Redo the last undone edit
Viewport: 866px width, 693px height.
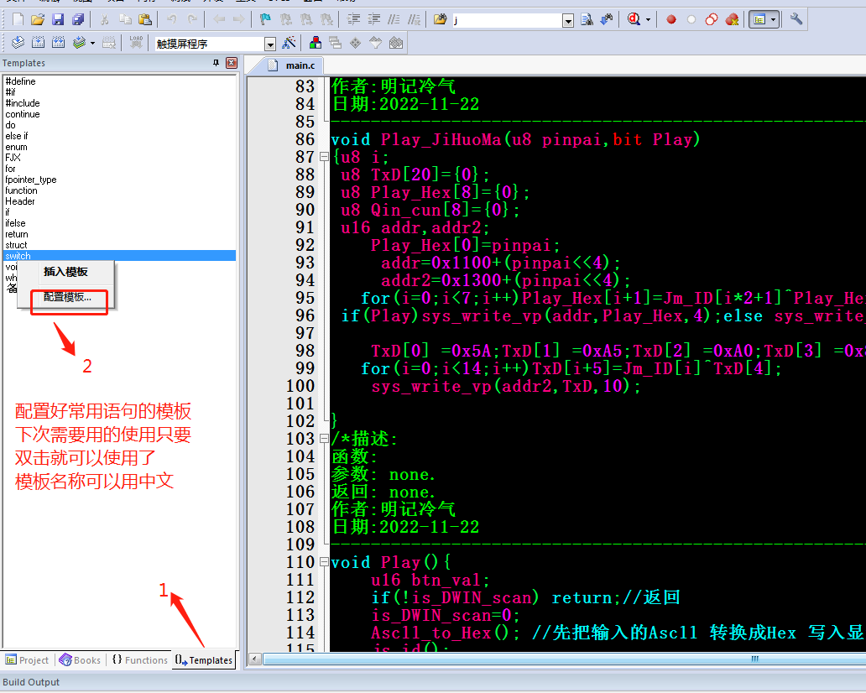coord(192,20)
